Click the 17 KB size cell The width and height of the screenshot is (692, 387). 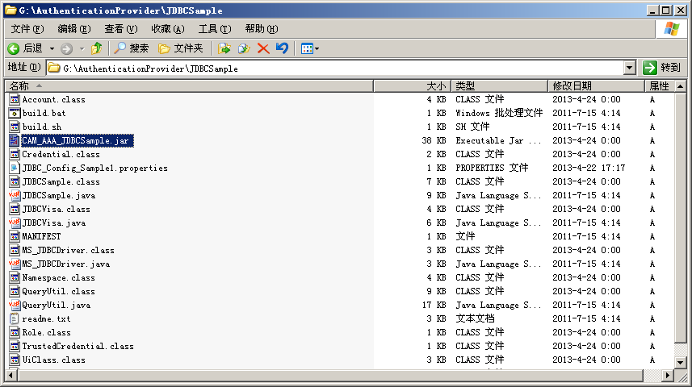tap(434, 305)
